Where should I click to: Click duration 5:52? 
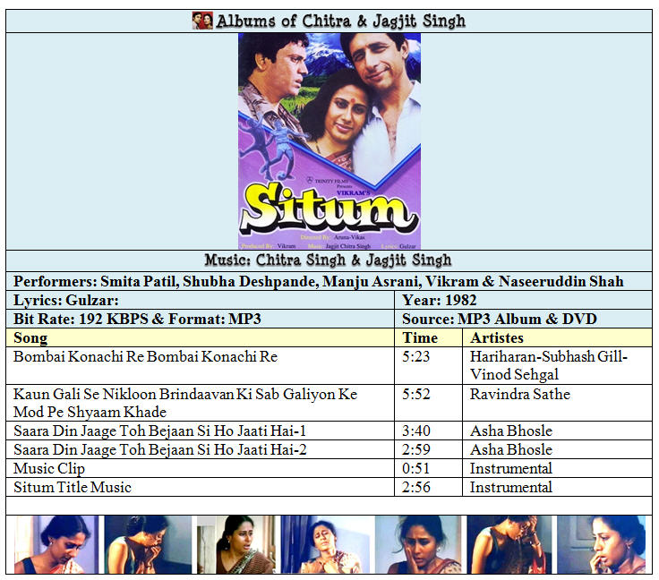pos(416,394)
